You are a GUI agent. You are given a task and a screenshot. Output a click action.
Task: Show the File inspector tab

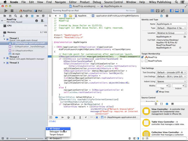[162, 16]
